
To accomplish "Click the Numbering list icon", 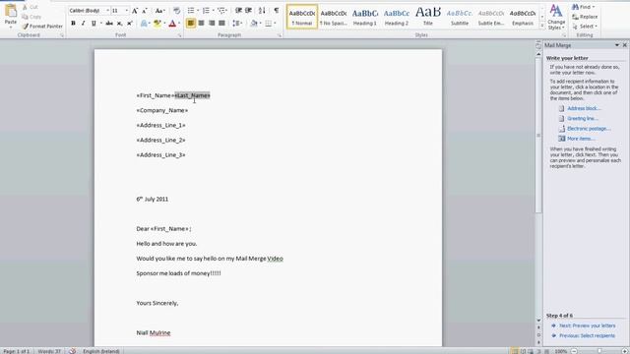I will 206,11.
